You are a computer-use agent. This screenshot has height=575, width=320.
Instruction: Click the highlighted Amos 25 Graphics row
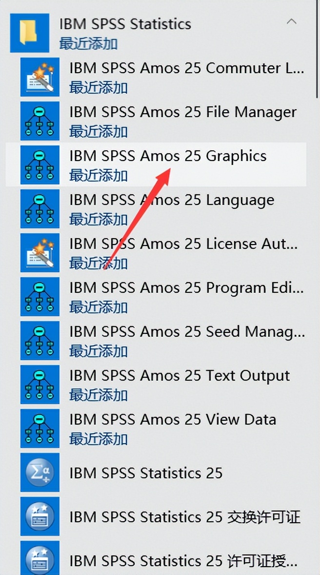(x=161, y=165)
